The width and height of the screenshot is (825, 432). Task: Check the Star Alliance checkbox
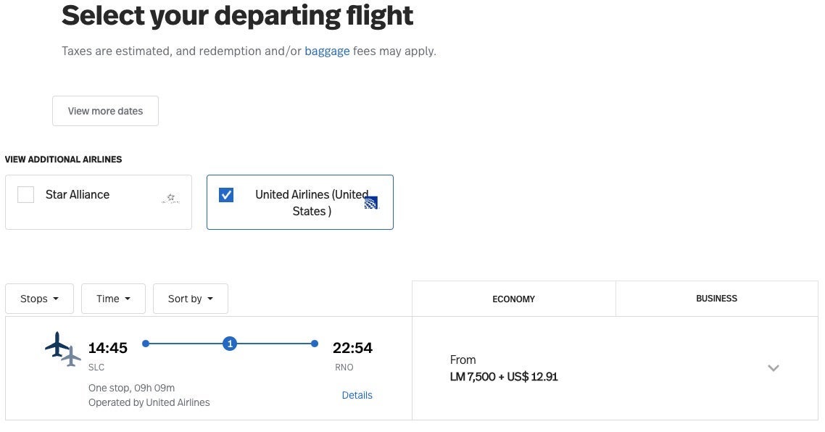pos(26,195)
